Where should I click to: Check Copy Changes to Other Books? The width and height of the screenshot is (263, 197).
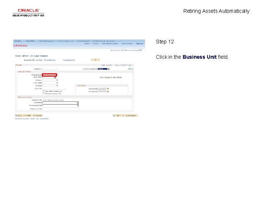click(99, 77)
